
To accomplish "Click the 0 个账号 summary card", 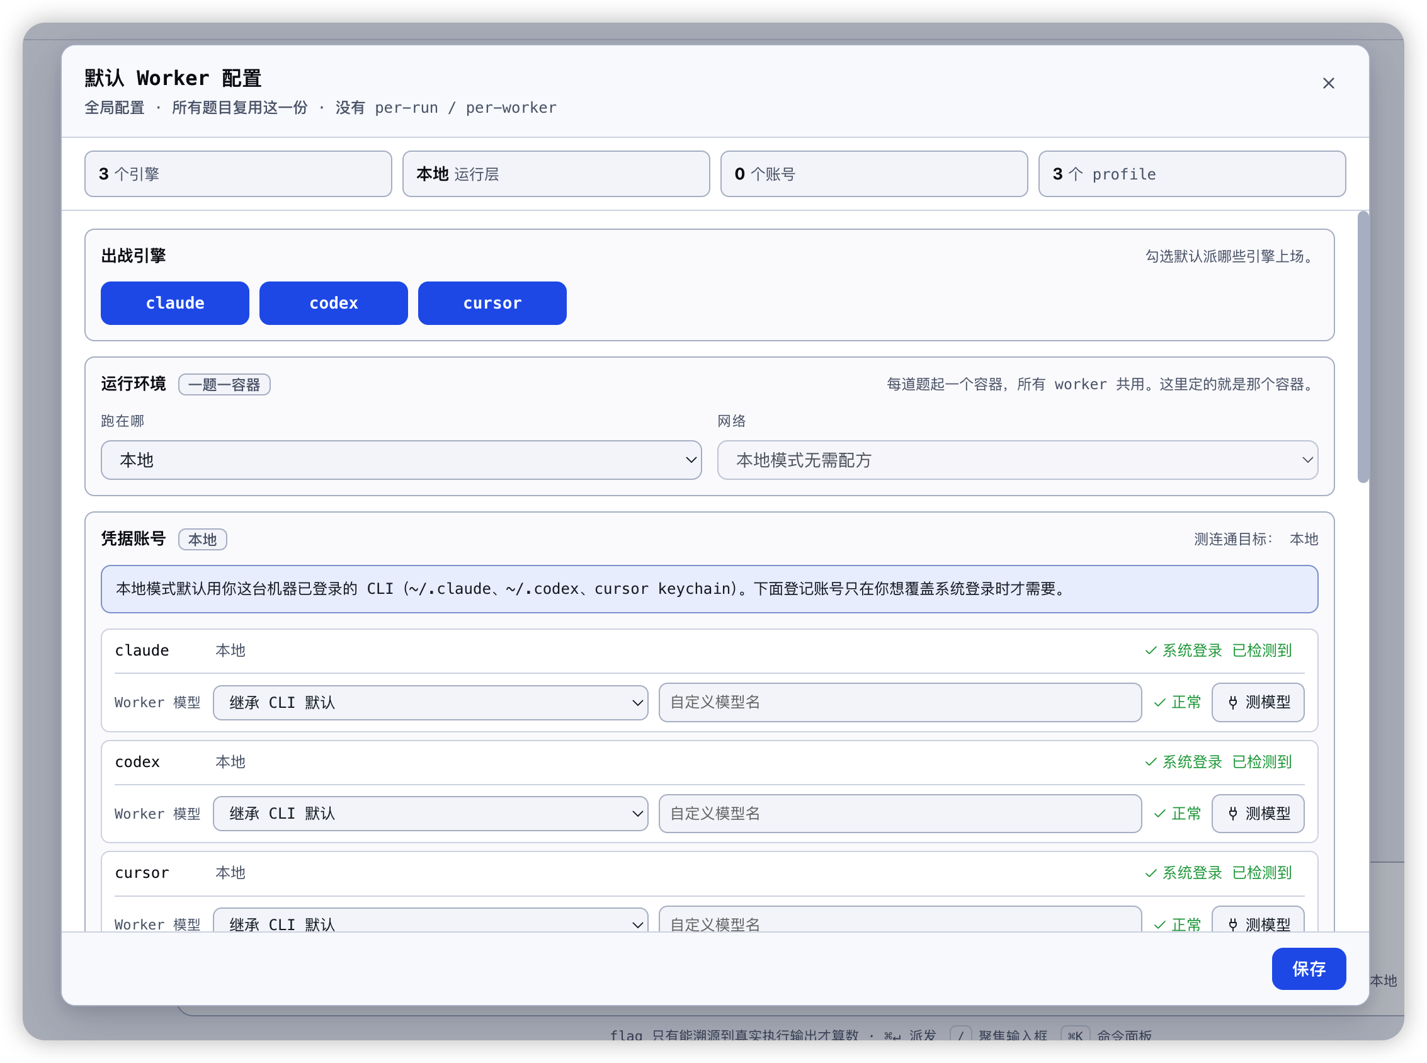I will pyautogui.click(x=873, y=174).
